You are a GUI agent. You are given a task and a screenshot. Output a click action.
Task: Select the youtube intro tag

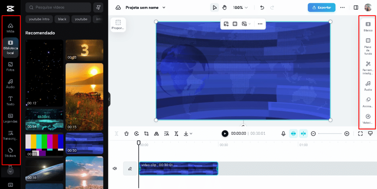[39, 19]
